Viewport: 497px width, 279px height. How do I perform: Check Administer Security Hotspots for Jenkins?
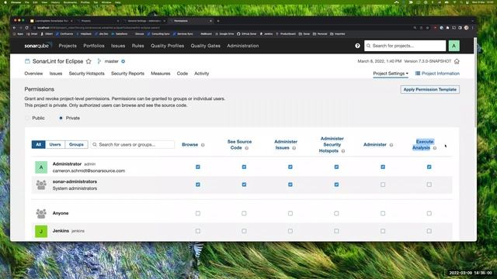click(336, 231)
